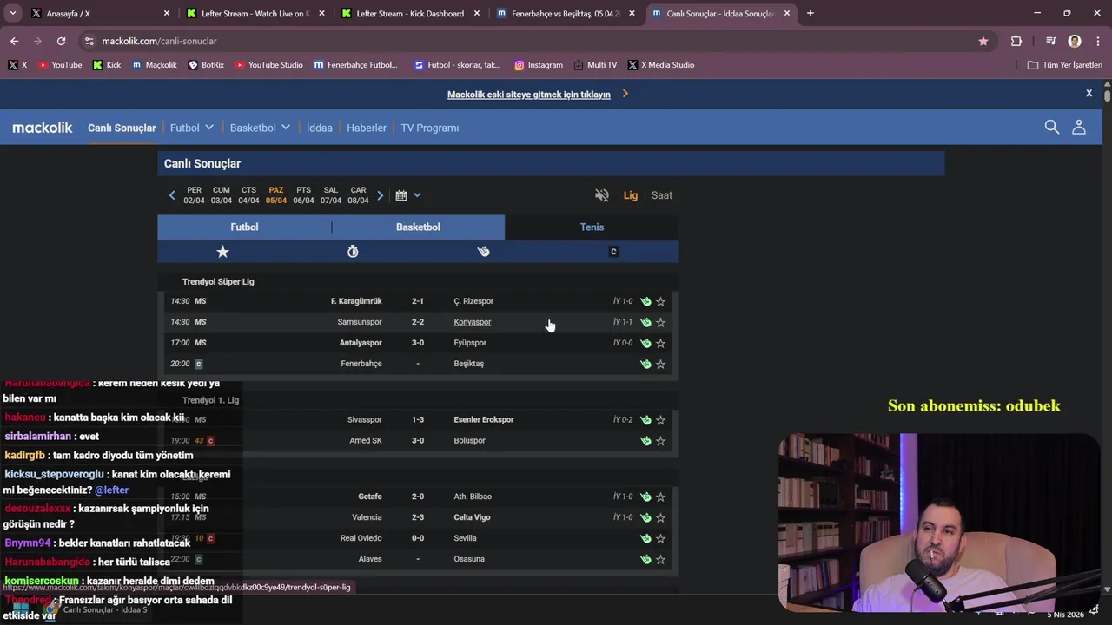Open the Mackolik search icon

click(1051, 128)
